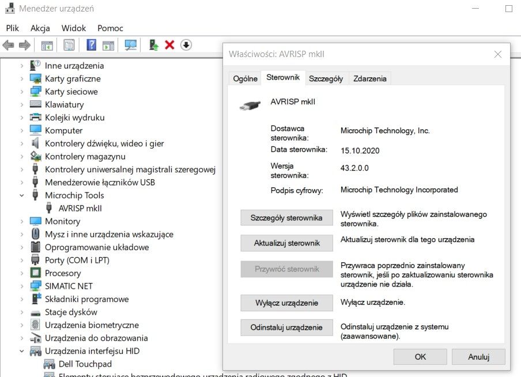
Task: Click the disable device down-arrow icon
Action: tap(186, 45)
